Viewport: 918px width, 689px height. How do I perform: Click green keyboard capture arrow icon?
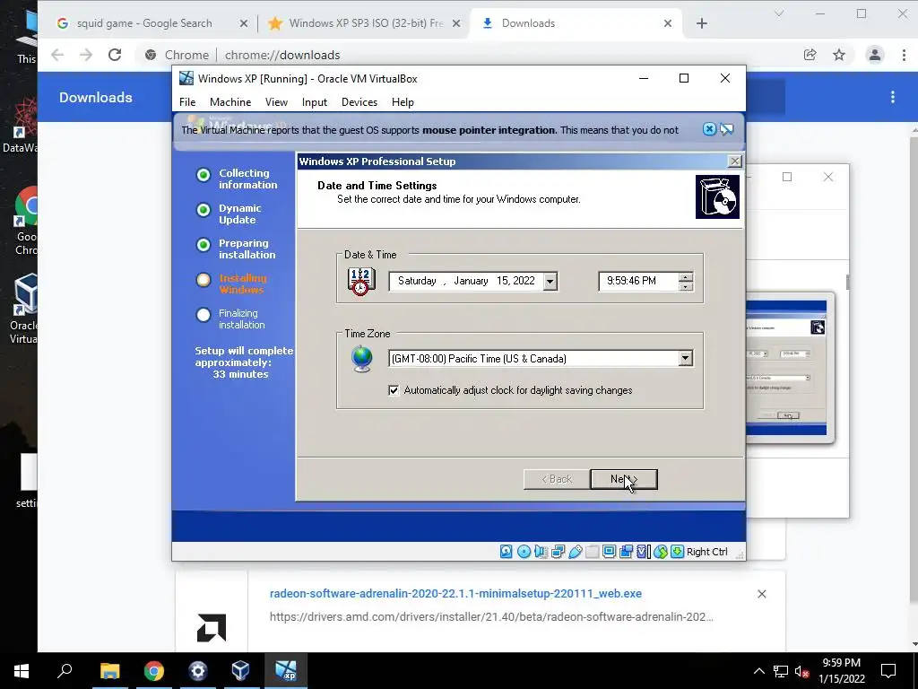pos(677,552)
